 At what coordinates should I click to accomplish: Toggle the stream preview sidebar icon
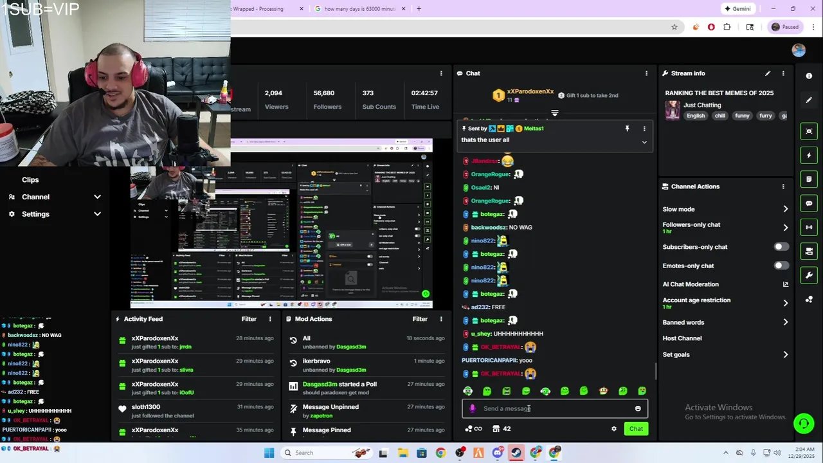tap(809, 131)
